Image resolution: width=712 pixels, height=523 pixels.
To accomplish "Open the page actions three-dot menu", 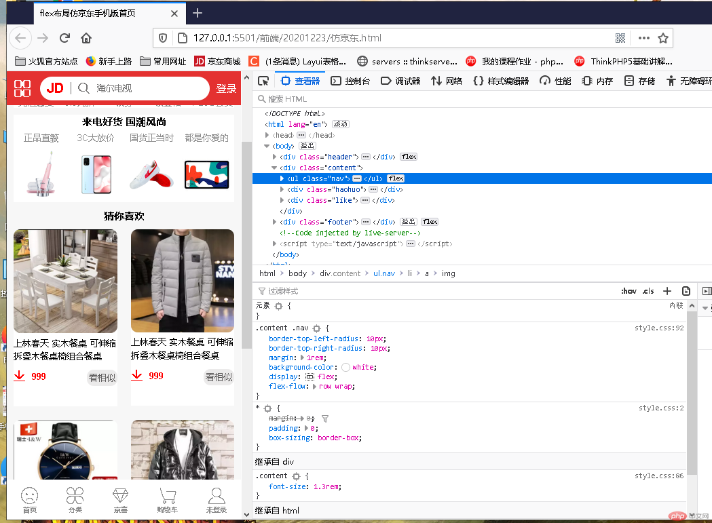I will 644,38.
